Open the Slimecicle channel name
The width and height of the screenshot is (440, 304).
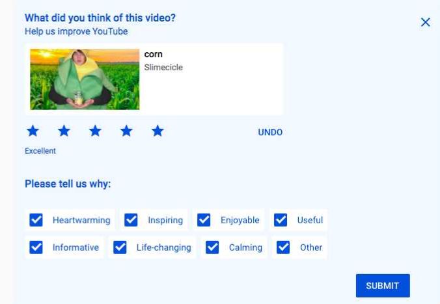tap(163, 67)
